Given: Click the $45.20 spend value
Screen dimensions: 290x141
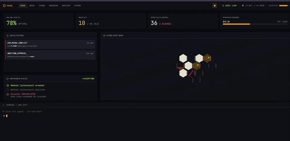Looking at the screenshot, I should coord(226,22).
